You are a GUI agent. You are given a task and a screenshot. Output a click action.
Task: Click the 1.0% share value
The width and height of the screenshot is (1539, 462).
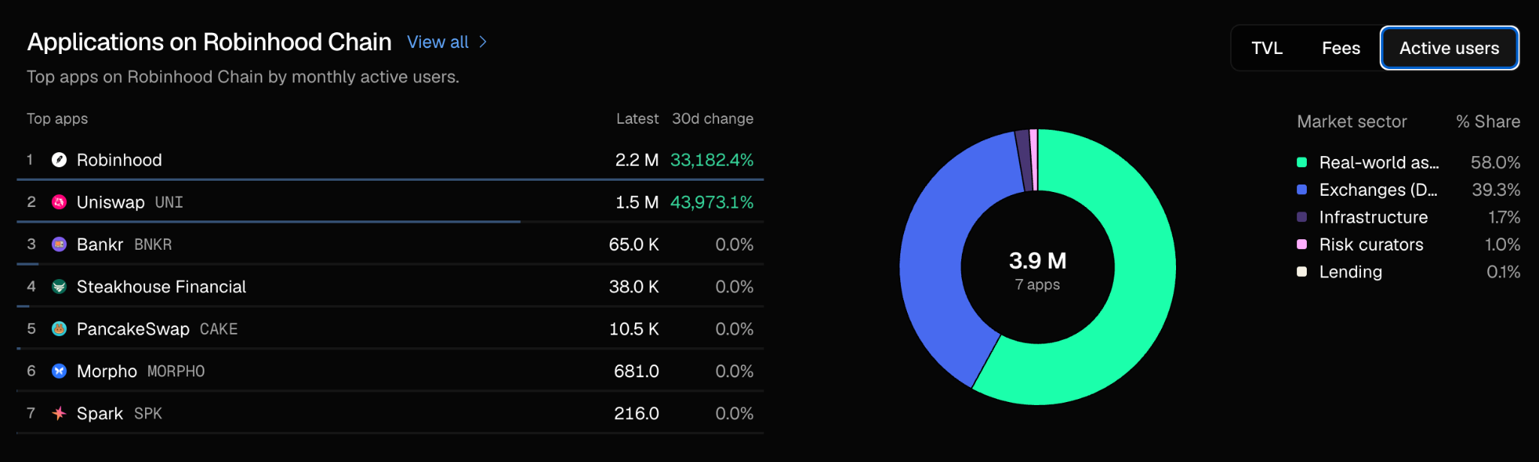point(1503,244)
